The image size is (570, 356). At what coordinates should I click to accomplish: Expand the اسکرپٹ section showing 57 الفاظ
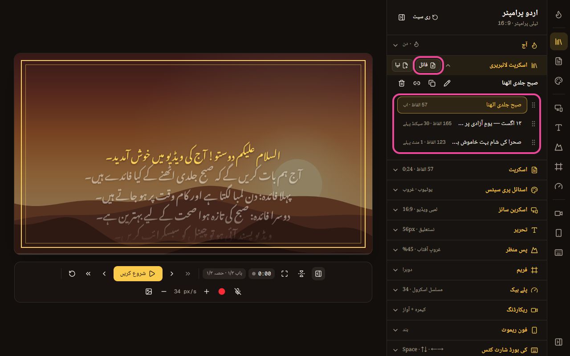click(x=467, y=170)
